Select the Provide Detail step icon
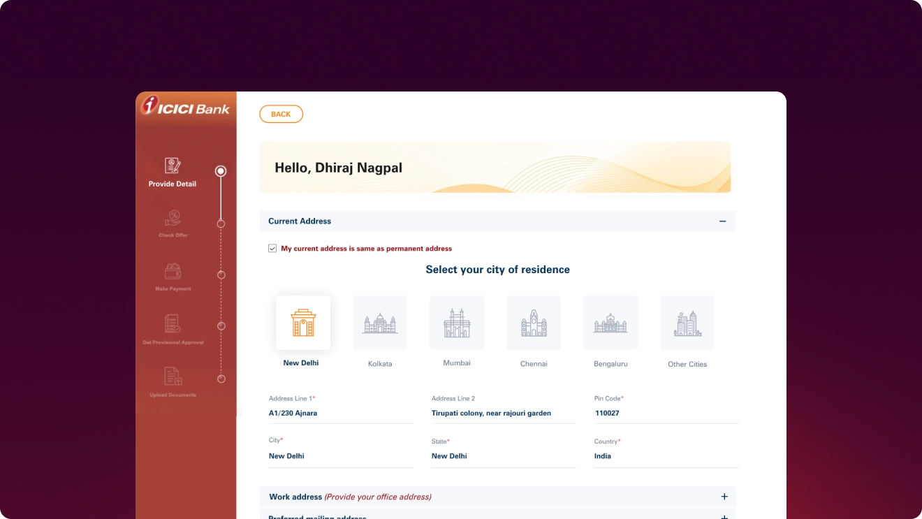The width and height of the screenshot is (922, 519). click(173, 166)
